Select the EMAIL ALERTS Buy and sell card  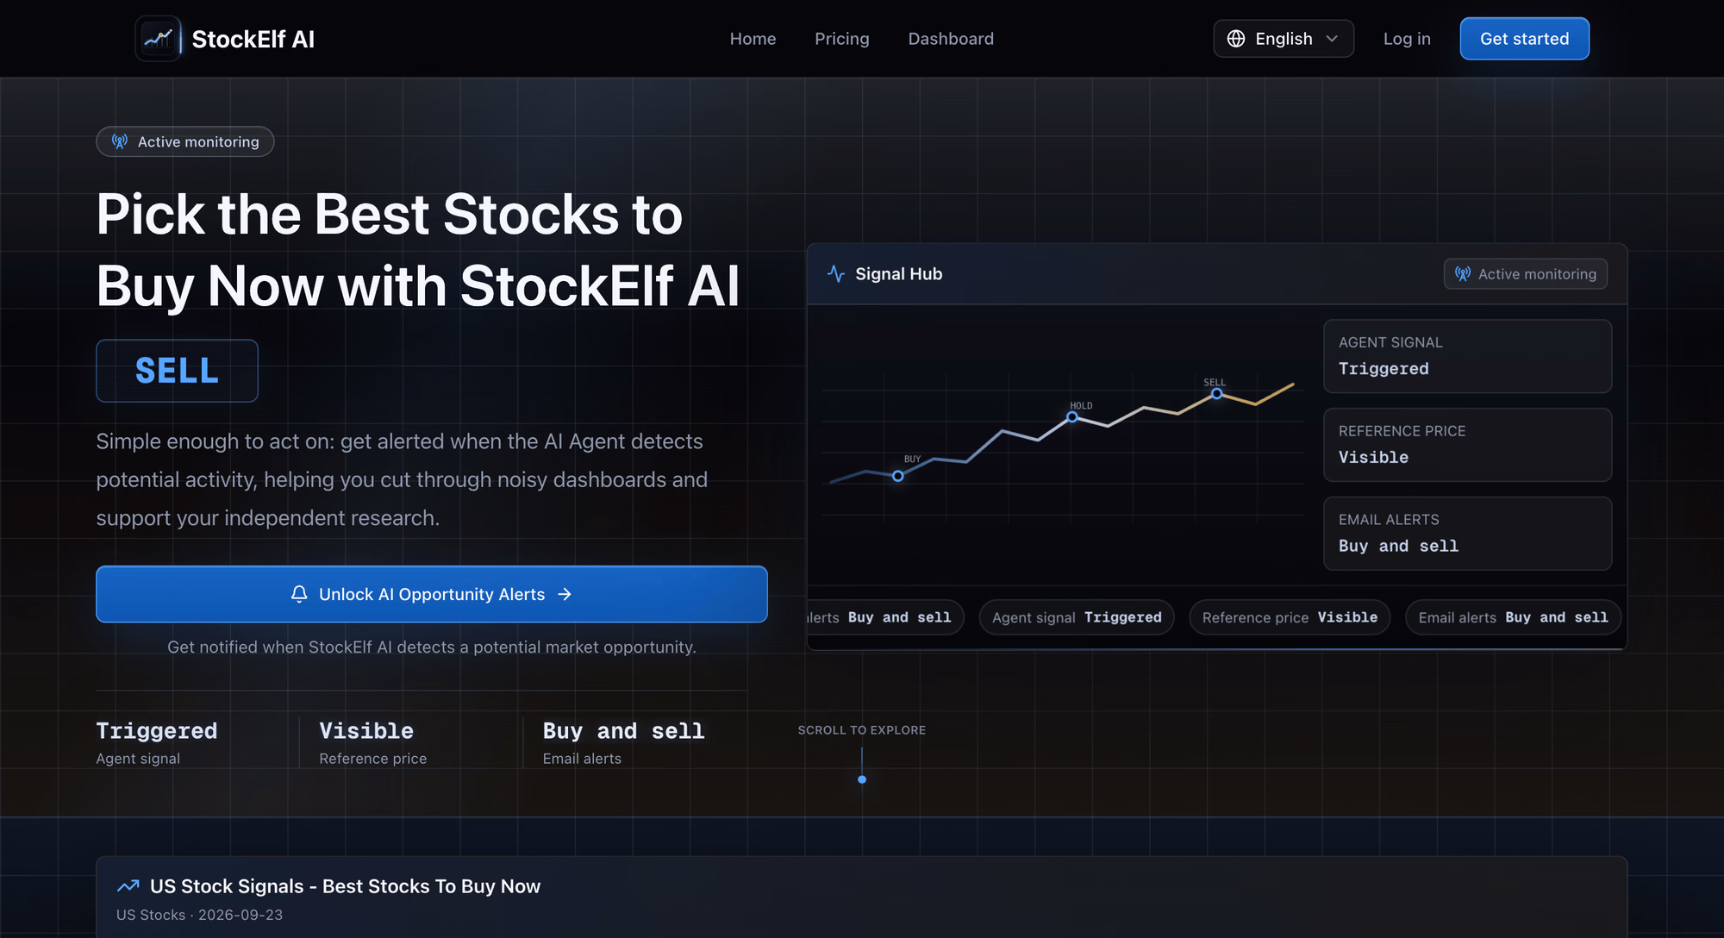[1467, 534]
